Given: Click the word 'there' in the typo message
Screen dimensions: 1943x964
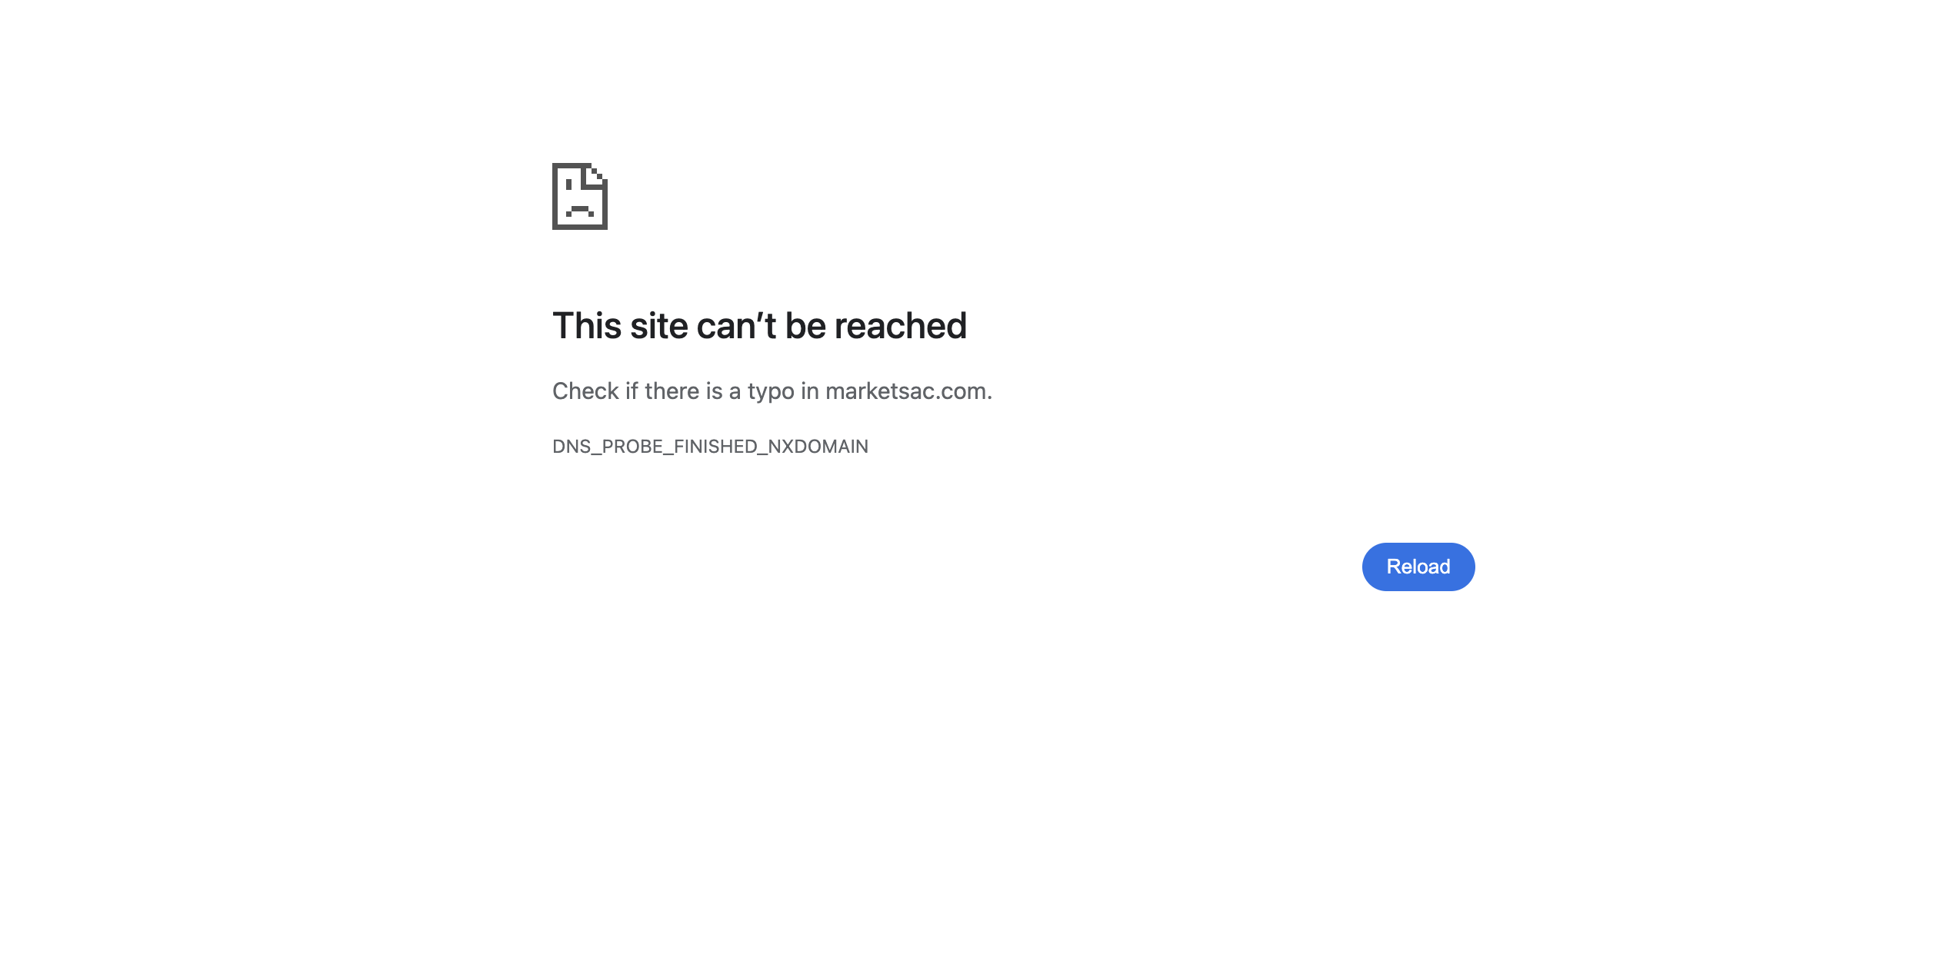Looking at the screenshot, I should (672, 391).
